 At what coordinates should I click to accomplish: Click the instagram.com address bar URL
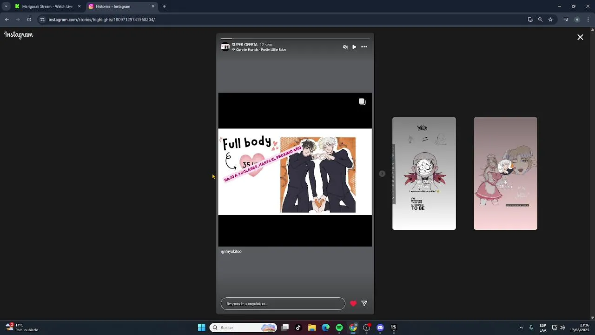[x=101, y=20]
